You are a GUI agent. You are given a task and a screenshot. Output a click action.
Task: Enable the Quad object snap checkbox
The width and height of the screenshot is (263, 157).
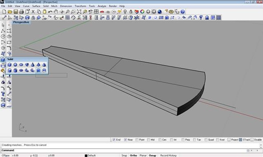click(206, 140)
